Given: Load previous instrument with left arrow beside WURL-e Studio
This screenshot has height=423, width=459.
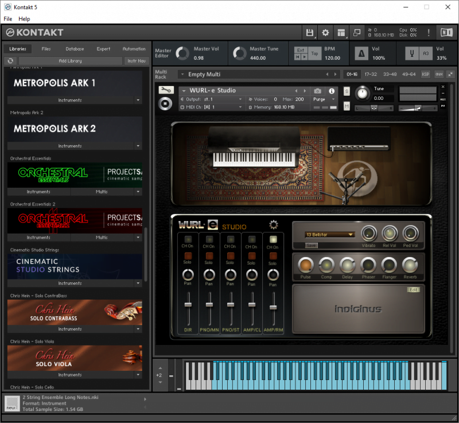Looking at the screenshot, I should [296, 91].
